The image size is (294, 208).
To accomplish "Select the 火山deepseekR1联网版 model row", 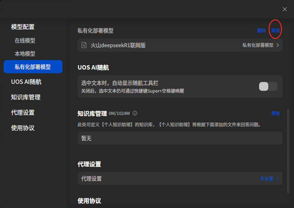I will [x=180, y=45].
